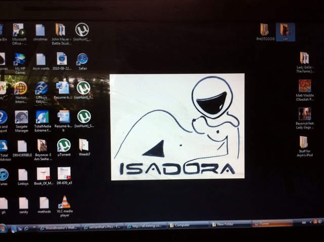The height and width of the screenshot is (242, 324).
Task: Launch the Linksys EasyLink shortcut
Action: 42,88
